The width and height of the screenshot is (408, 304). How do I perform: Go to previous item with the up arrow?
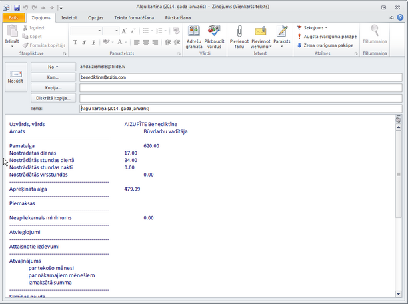point(43,8)
